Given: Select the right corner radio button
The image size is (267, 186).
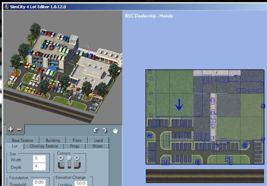Looking at the screenshot, I should (77, 158).
